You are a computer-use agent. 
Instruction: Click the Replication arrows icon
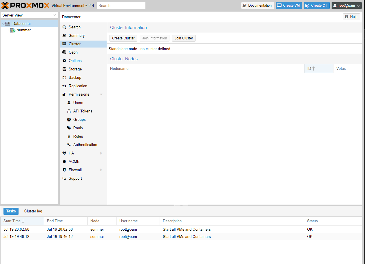point(64,86)
